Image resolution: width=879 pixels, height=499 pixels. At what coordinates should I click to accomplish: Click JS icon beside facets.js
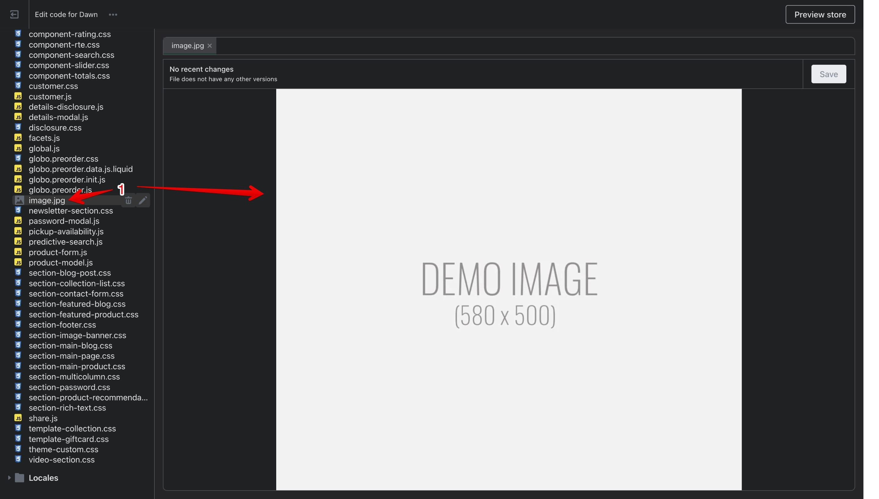pos(18,138)
